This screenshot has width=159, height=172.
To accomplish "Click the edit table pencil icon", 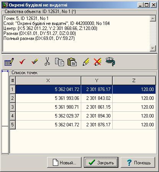I will (x=9, y=62).
